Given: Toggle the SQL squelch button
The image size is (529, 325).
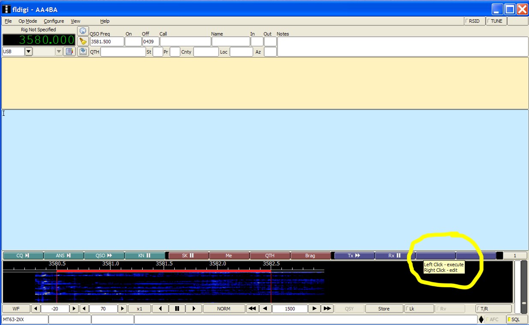Looking at the screenshot, I should 517,319.
